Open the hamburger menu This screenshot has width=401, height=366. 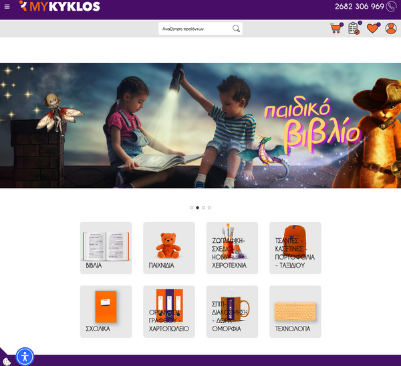[x=7, y=7]
